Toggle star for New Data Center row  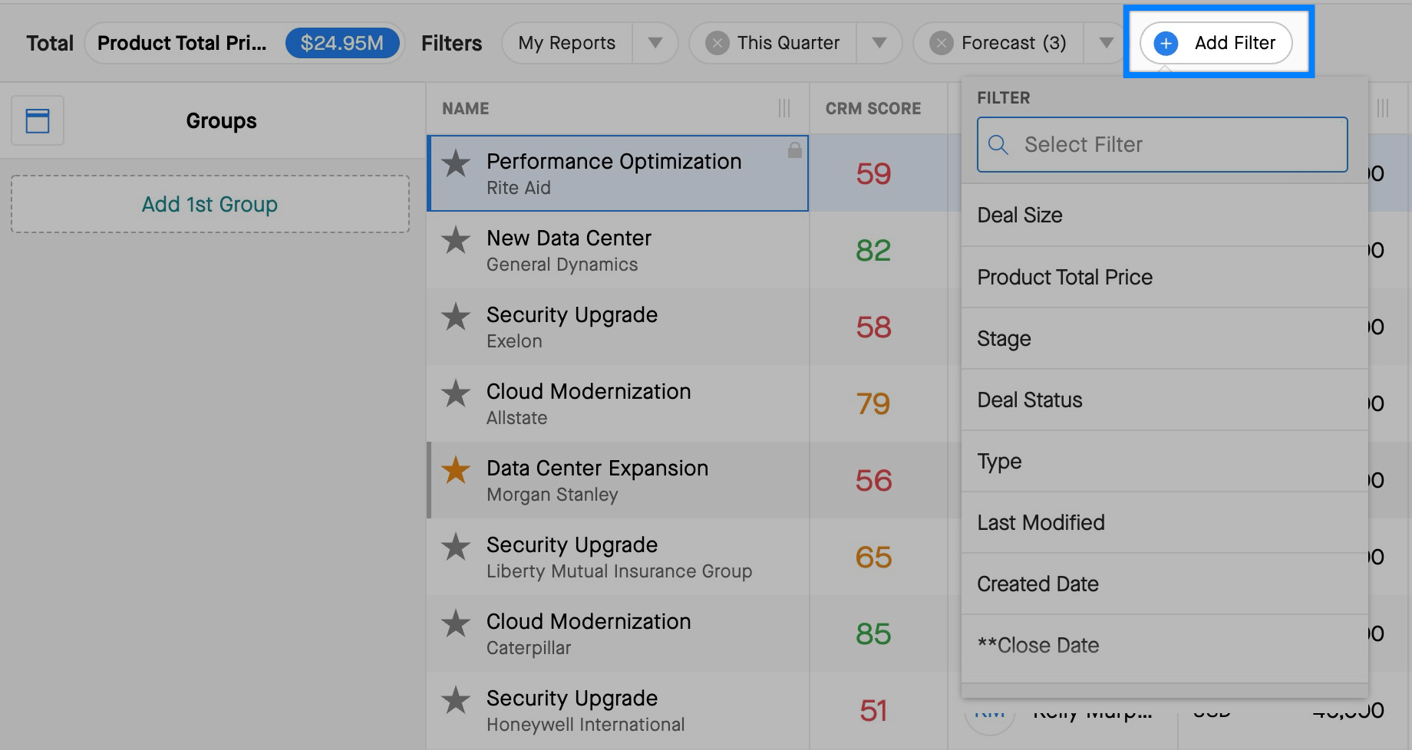coord(456,239)
